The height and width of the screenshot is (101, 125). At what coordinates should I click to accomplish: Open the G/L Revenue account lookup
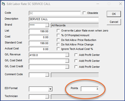[67, 55]
